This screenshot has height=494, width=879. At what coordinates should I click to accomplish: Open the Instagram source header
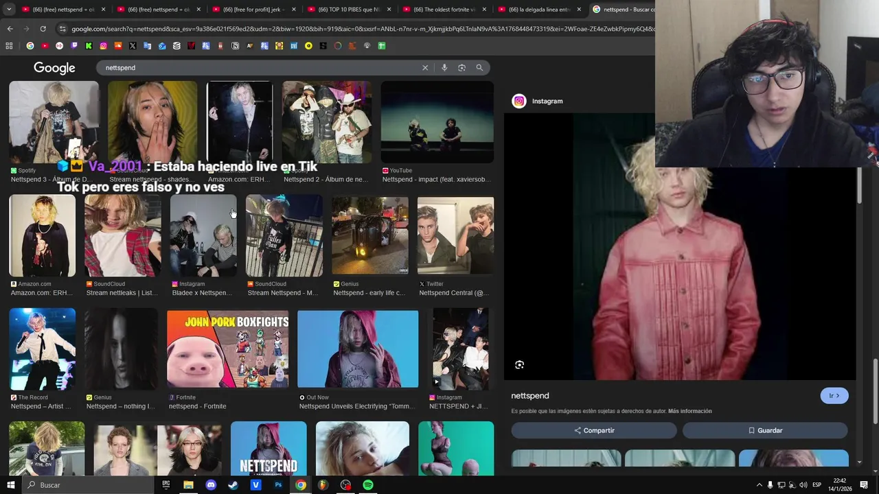tap(538, 101)
